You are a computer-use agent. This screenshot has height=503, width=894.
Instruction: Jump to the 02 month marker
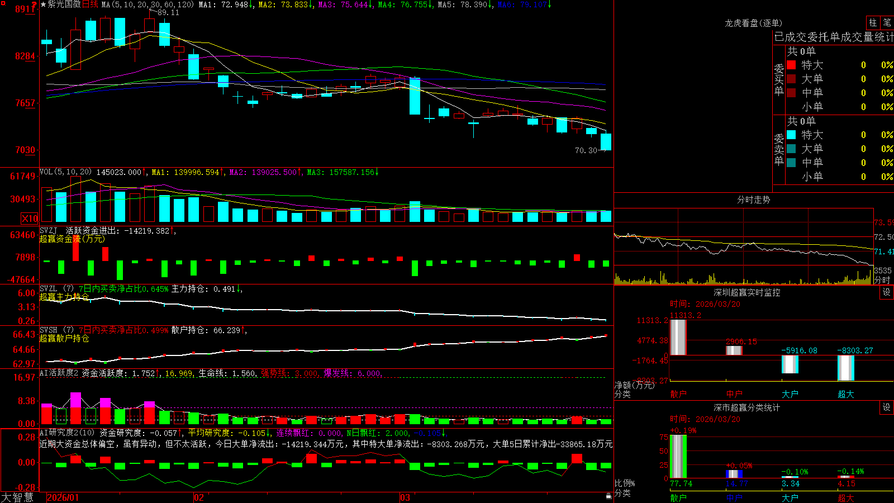click(x=199, y=497)
